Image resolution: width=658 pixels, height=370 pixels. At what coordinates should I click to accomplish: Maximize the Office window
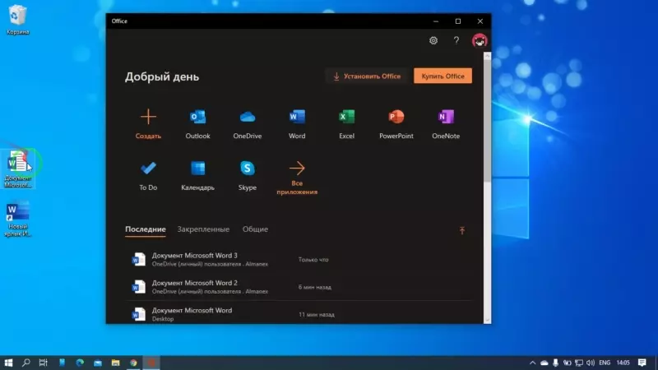pos(458,21)
